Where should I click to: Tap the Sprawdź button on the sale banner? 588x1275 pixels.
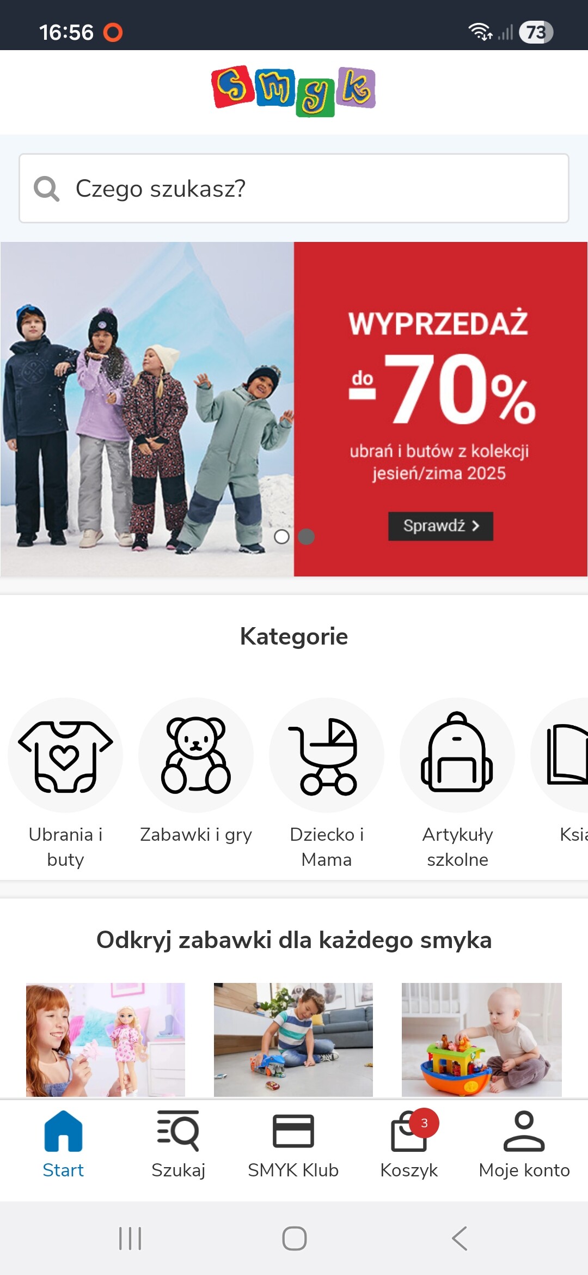[x=440, y=526]
